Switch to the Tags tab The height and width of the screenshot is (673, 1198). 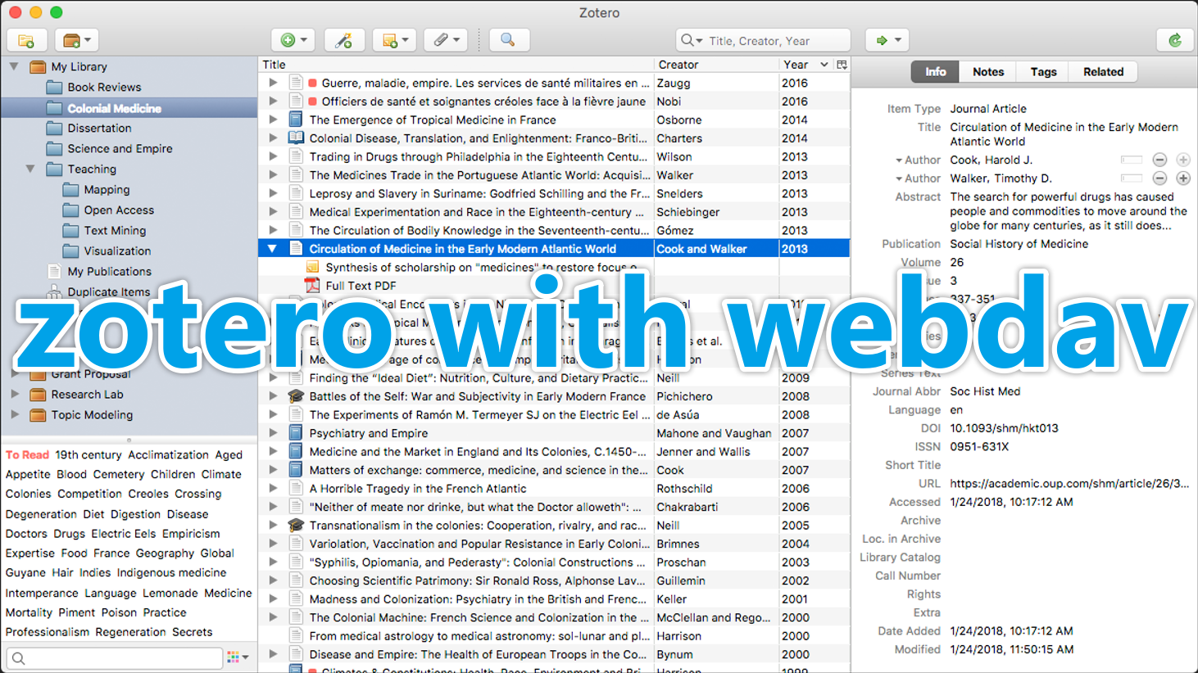click(1043, 72)
